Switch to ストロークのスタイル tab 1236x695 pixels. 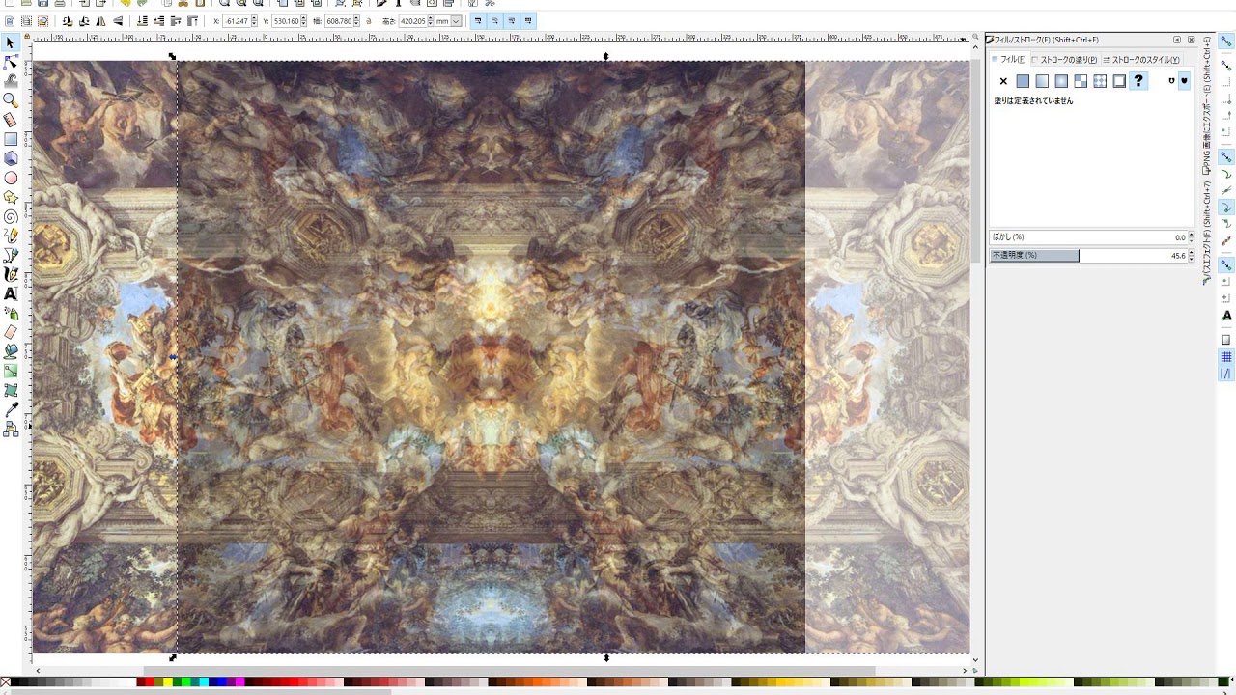tap(1141, 60)
